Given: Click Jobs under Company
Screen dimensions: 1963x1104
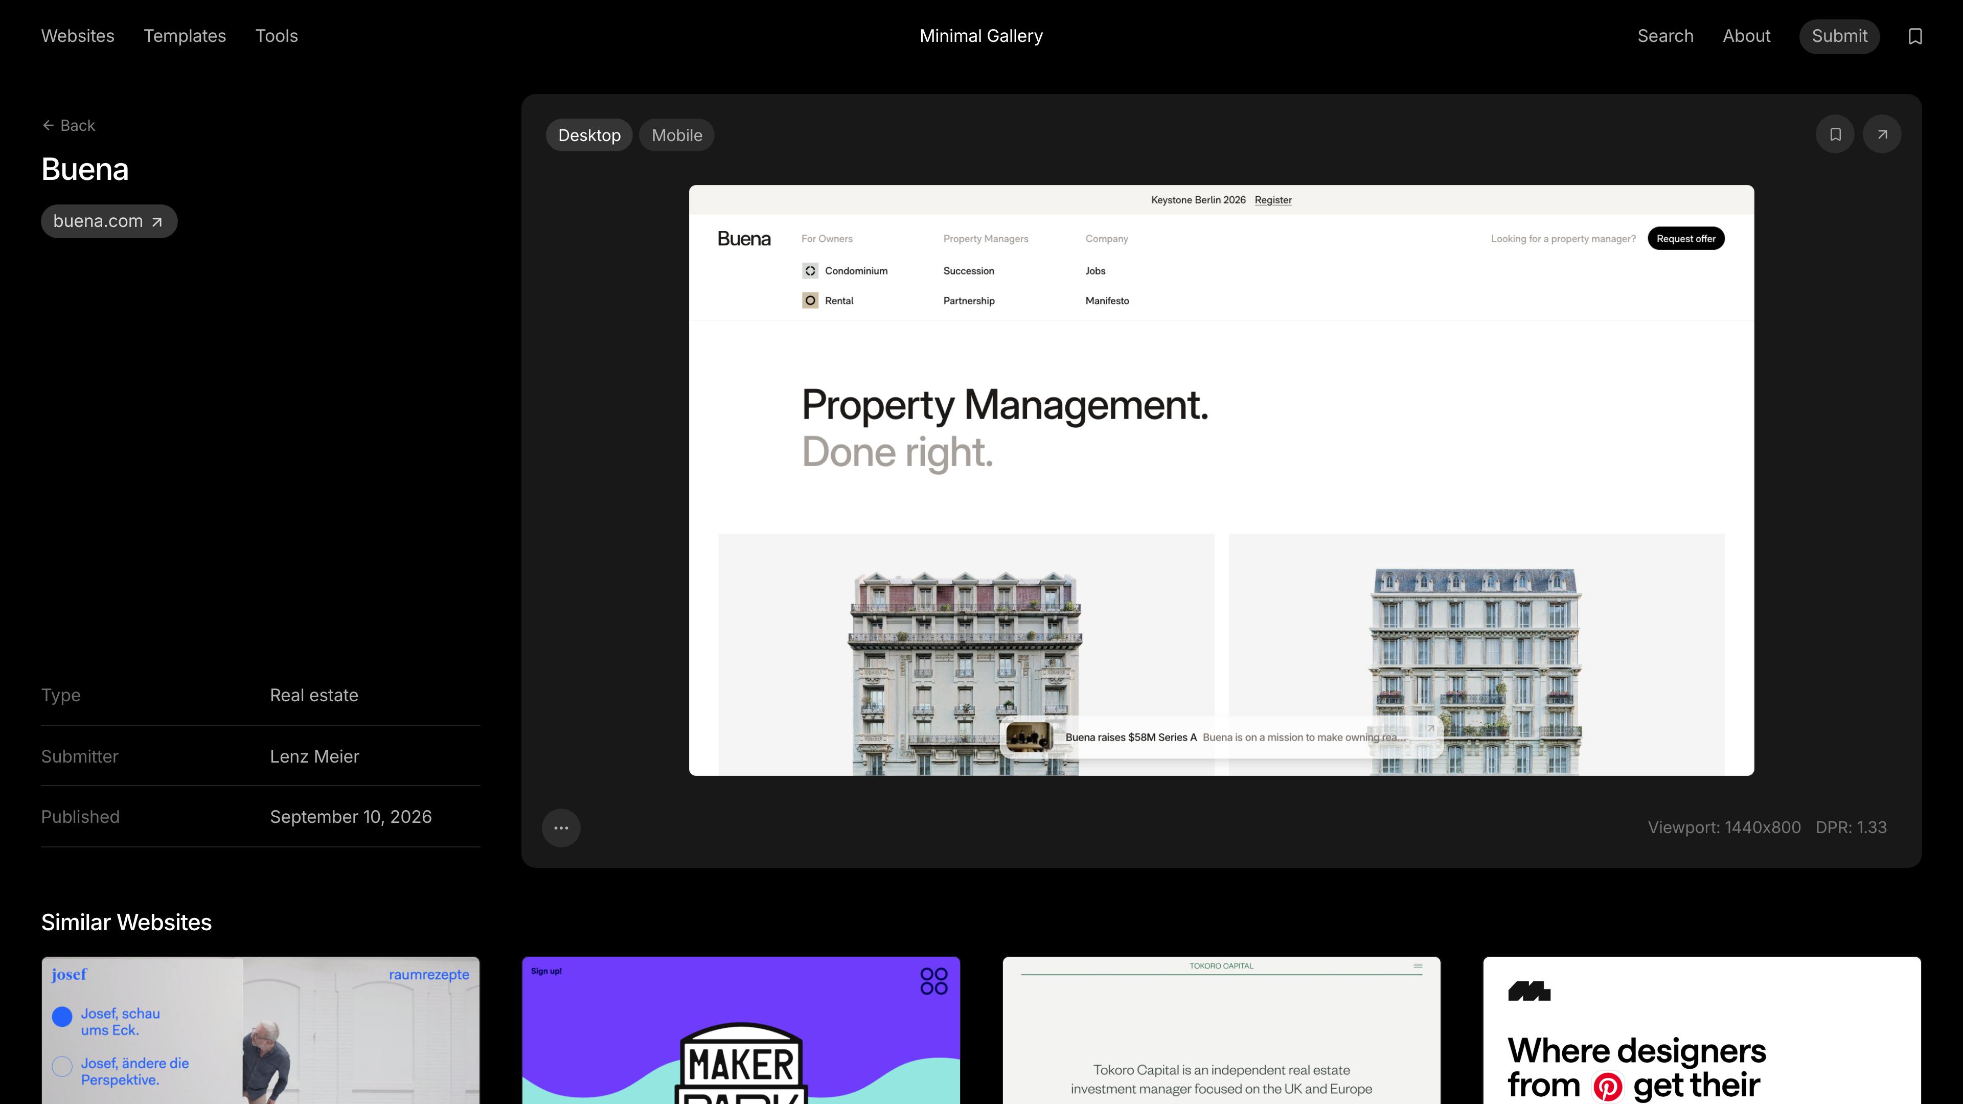Looking at the screenshot, I should (x=1095, y=270).
